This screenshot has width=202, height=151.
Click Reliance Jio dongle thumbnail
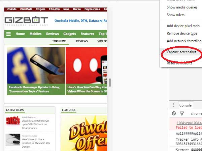click(13, 140)
